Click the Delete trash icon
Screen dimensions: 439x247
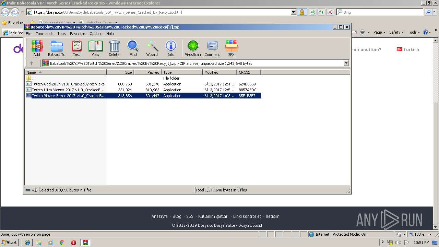[114, 48]
